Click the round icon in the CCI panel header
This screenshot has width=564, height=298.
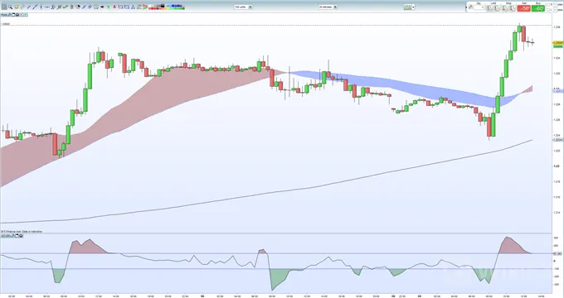pyautogui.click(x=21, y=236)
